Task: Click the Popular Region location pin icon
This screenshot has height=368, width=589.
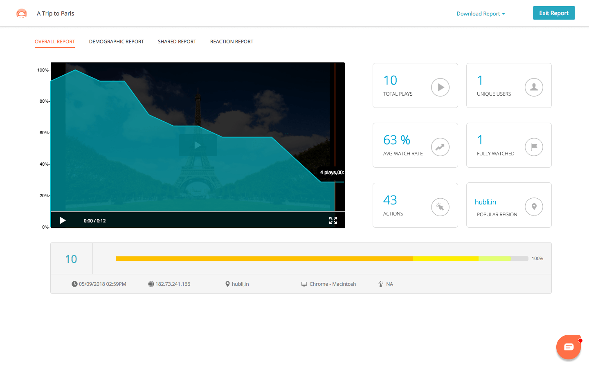Action: pos(533,207)
